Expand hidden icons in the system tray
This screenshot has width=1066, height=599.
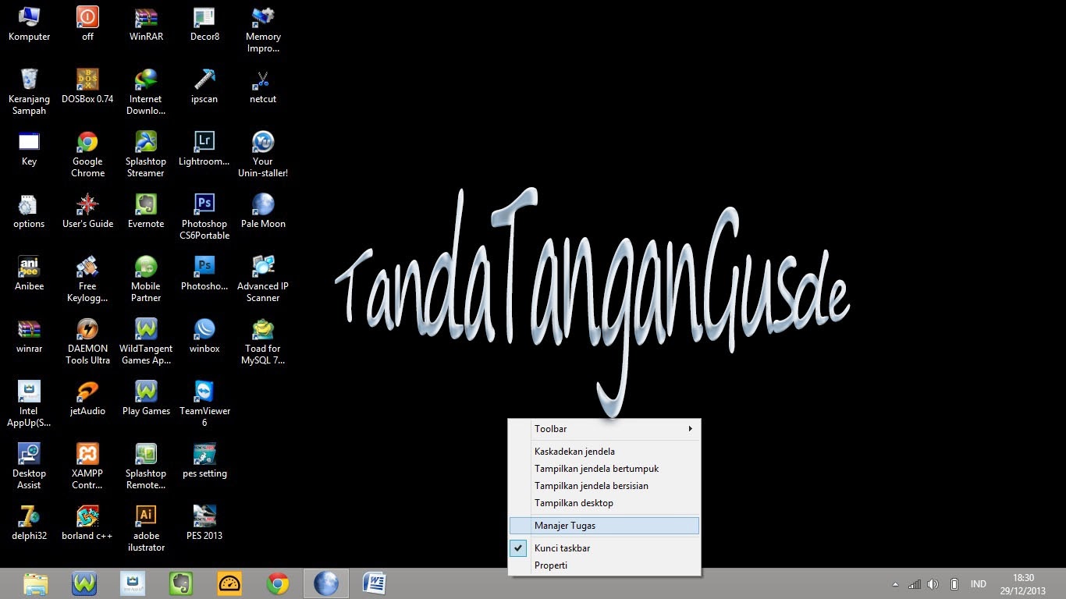[895, 583]
